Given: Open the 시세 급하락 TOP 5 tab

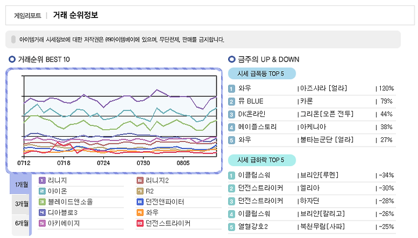Looking at the screenshot, I should 262,160.
